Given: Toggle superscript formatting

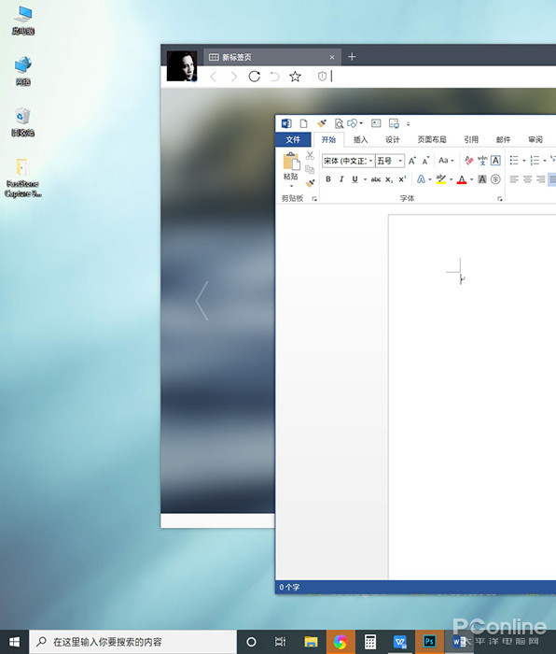Looking at the screenshot, I should coord(402,179).
